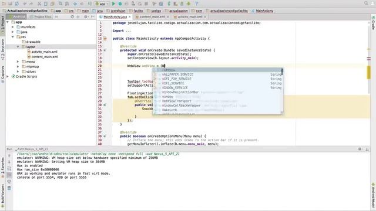The image size is (376, 211).
Task: Close the MainActivity.java tab
Action: [x=130, y=17]
